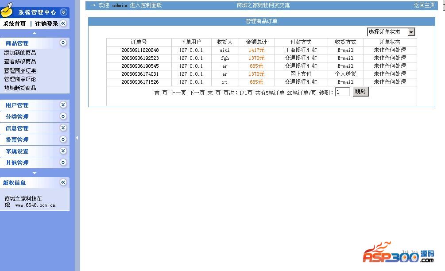445x271 pixels.
Task: Click the sidebar scroll-down triangle
Action: coord(35,173)
